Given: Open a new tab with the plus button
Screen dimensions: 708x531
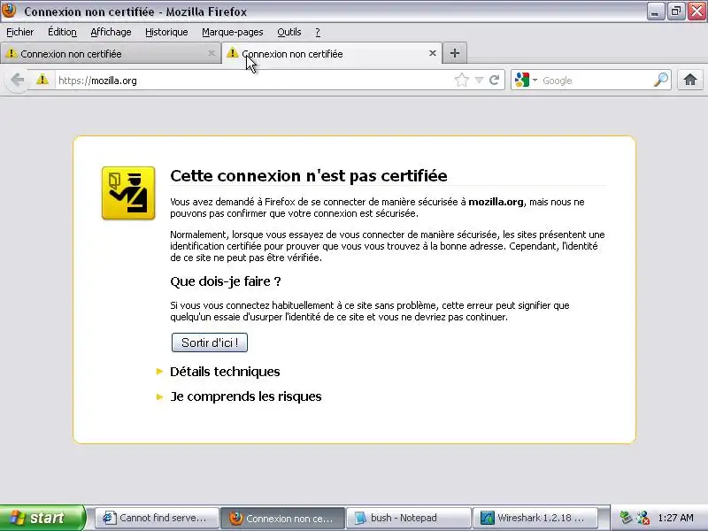Looking at the screenshot, I should pos(455,53).
